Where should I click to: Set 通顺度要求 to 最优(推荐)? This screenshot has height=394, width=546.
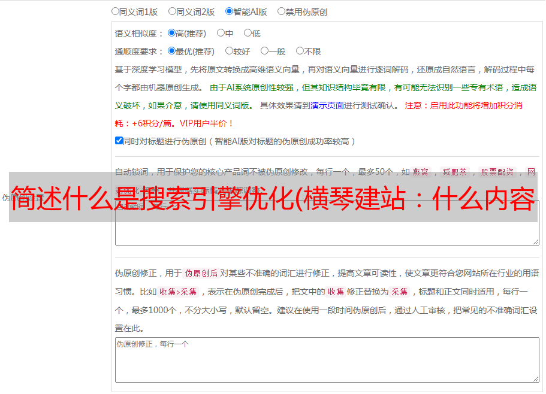pyautogui.click(x=171, y=51)
